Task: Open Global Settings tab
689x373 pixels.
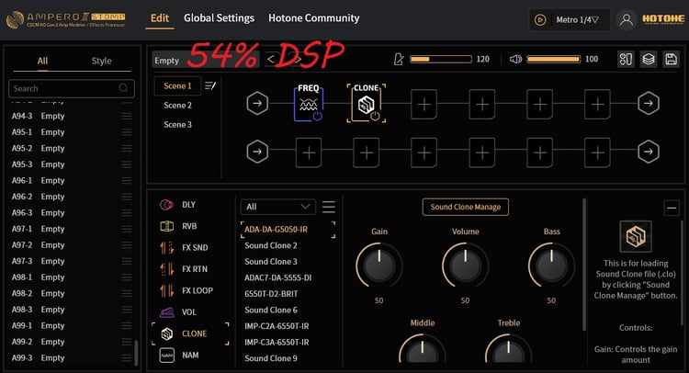Action: 219,18
